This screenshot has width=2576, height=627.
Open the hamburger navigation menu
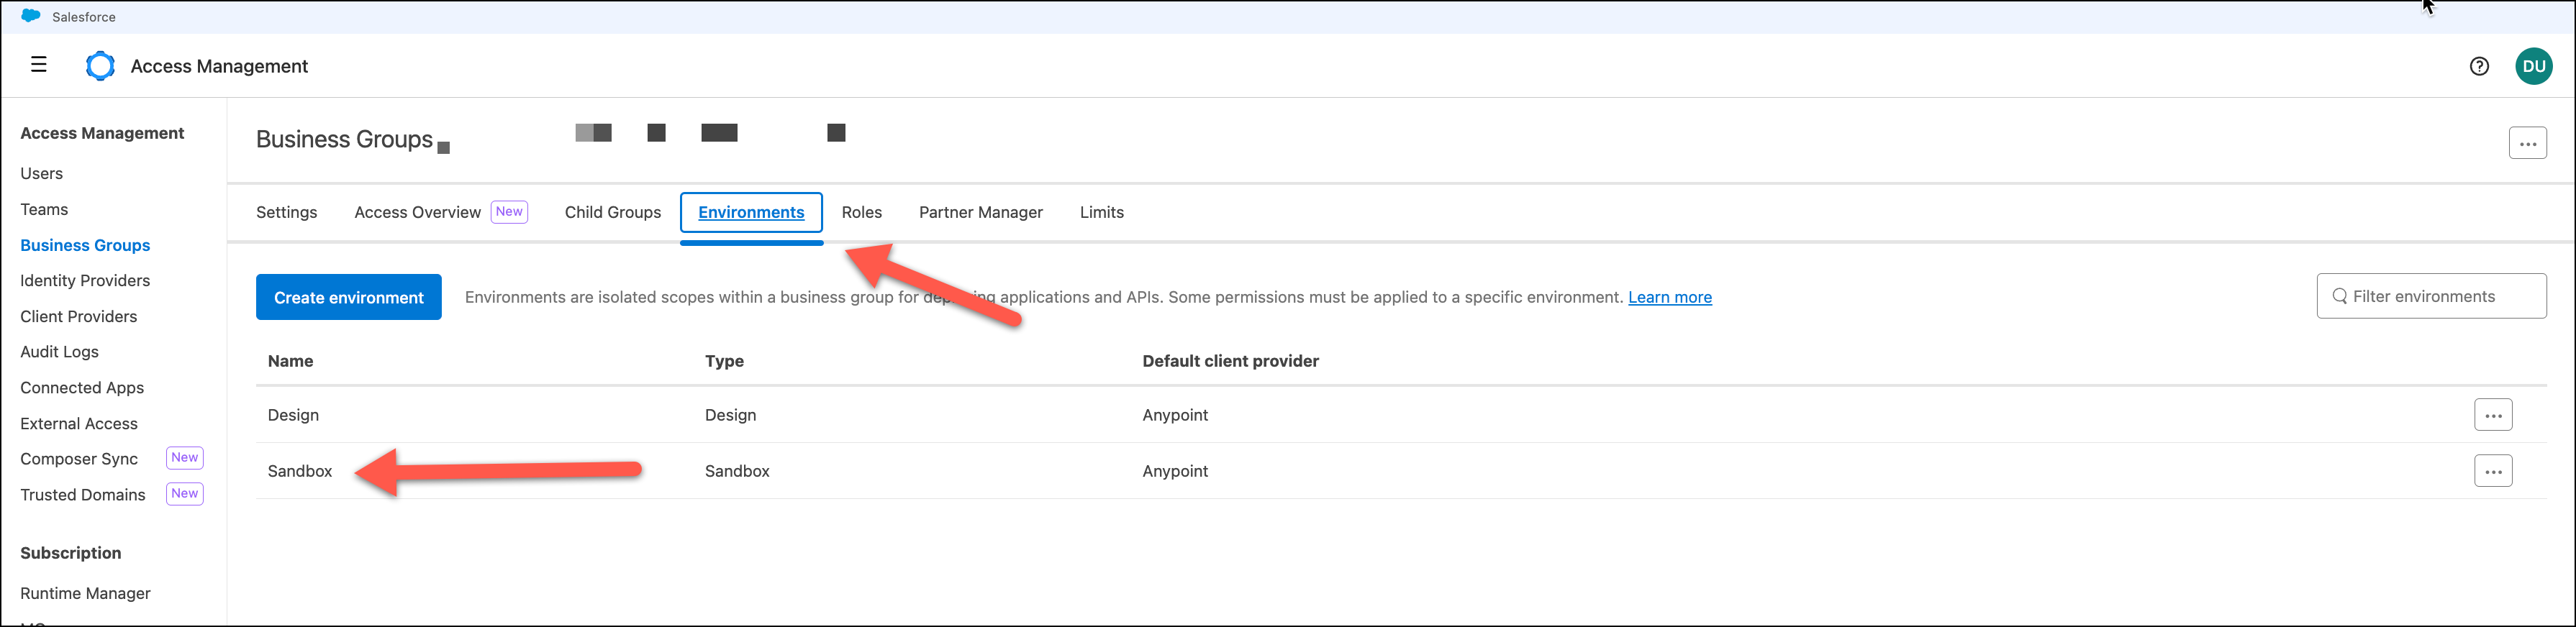click(39, 65)
